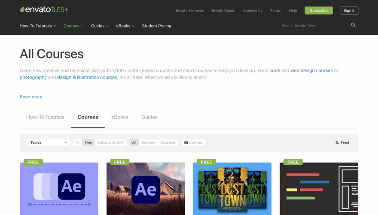Viewport: 378px width, 215px height.
Task: Switch to the eBooks tab
Action: (x=119, y=117)
